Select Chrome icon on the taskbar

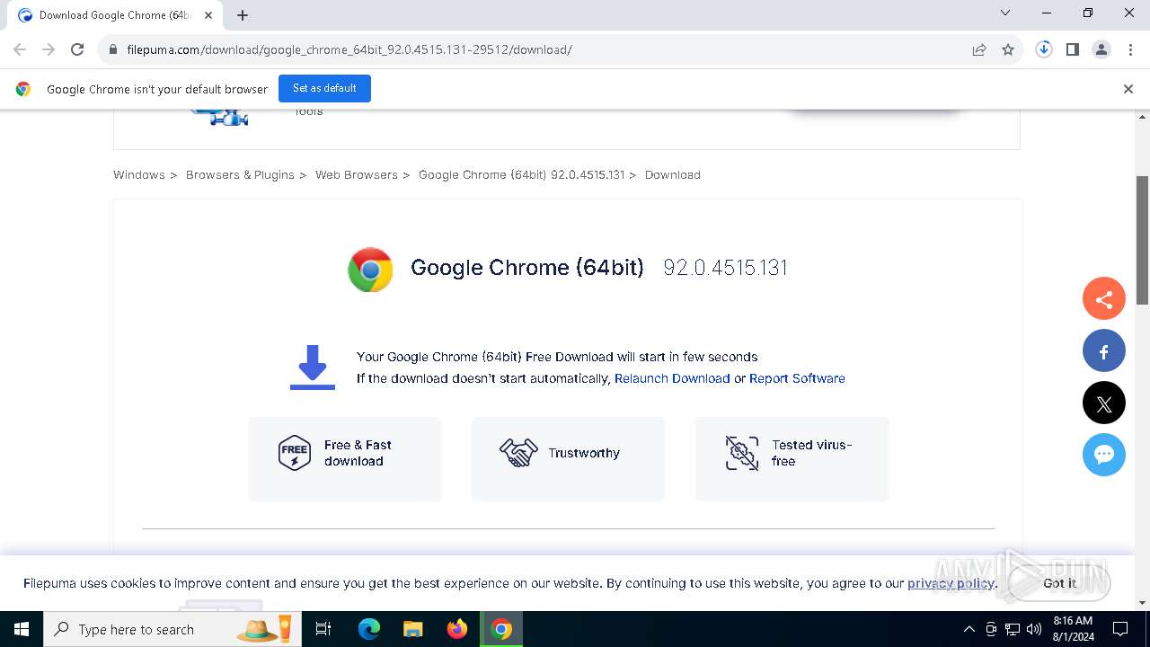[501, 629]
